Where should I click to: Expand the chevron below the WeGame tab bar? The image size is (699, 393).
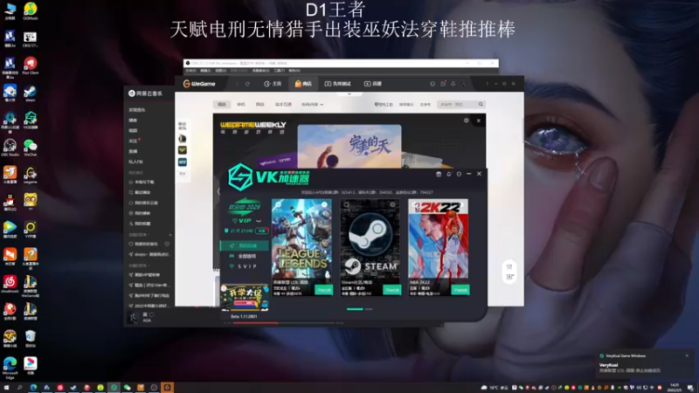click(349, 94)
